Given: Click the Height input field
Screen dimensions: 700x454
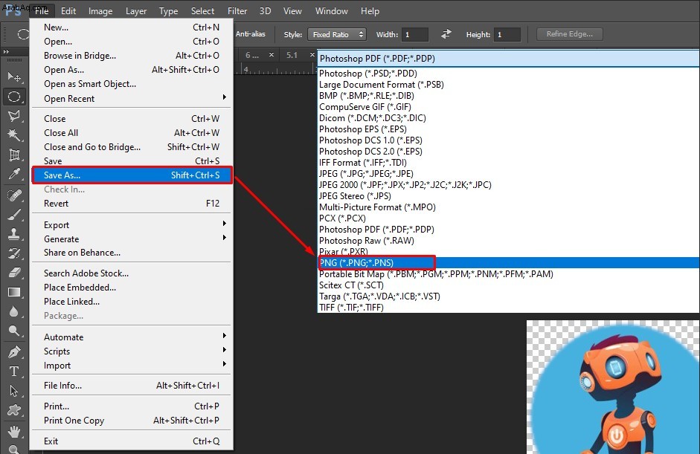Looking at the screenshot, I should (507, 34).
